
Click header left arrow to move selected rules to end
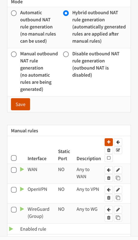point(118,142)
